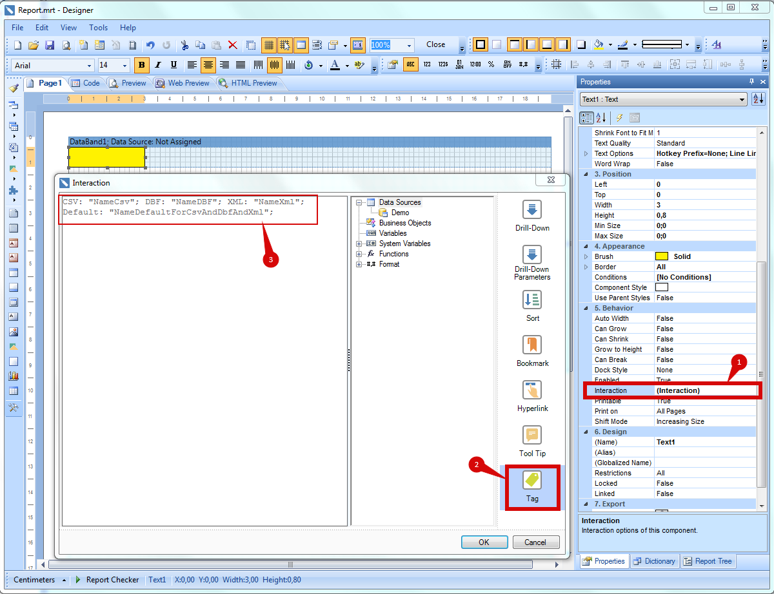Toggle the top border button

point(515,44)
